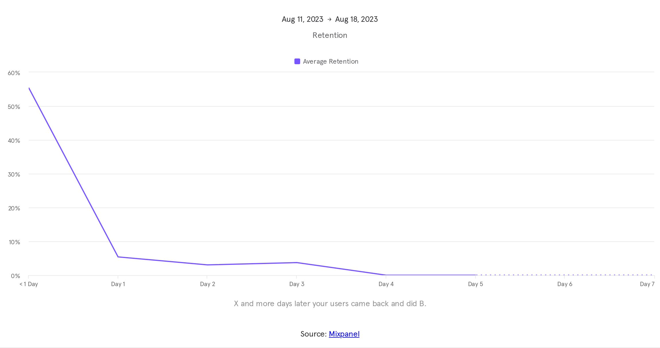Click the purple Average Retention legend swatch
The width and height of the screenshot is (660, 348).
click(297, 61)
